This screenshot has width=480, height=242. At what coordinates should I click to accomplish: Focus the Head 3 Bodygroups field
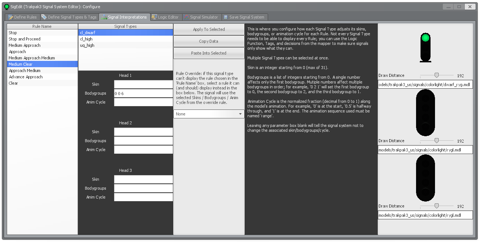144,188
